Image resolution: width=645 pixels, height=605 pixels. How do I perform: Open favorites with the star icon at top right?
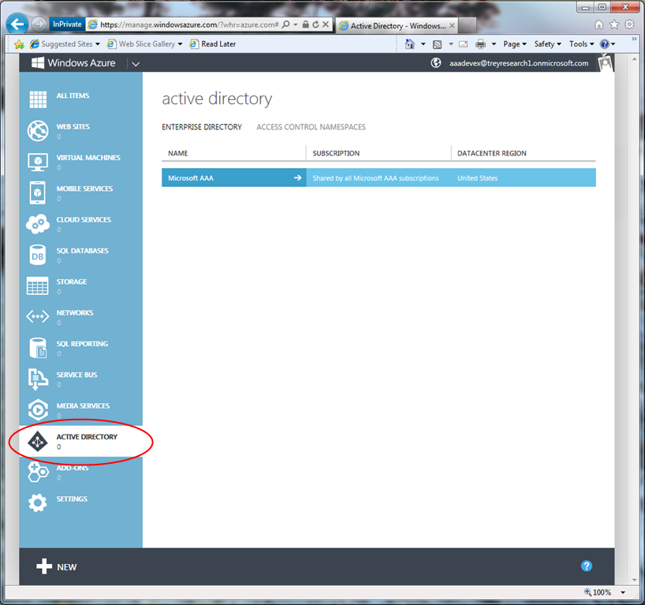coord(614,24)
